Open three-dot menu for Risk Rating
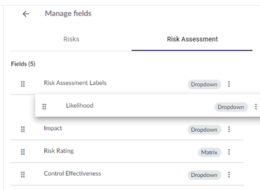Image resolution: width=260 pixels, height=190 pixels. (x=229, y=152)
